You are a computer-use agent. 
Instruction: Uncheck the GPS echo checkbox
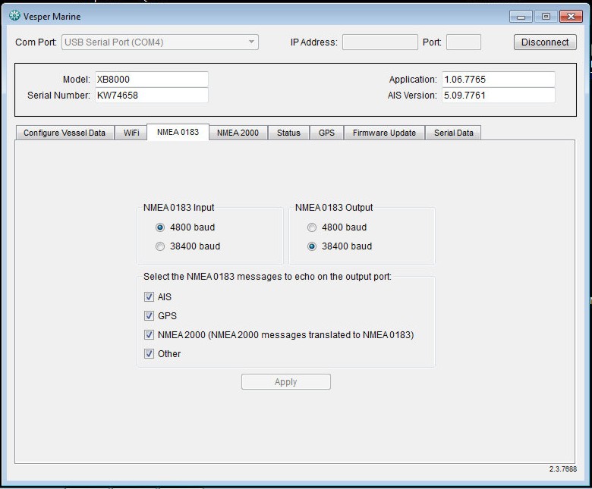pyautogui.click(x=149, y=315)
